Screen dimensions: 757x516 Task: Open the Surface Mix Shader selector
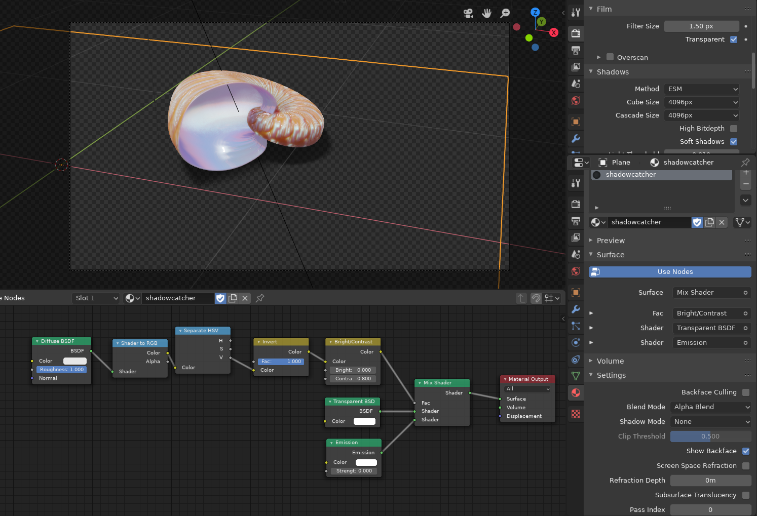[712, 293]
